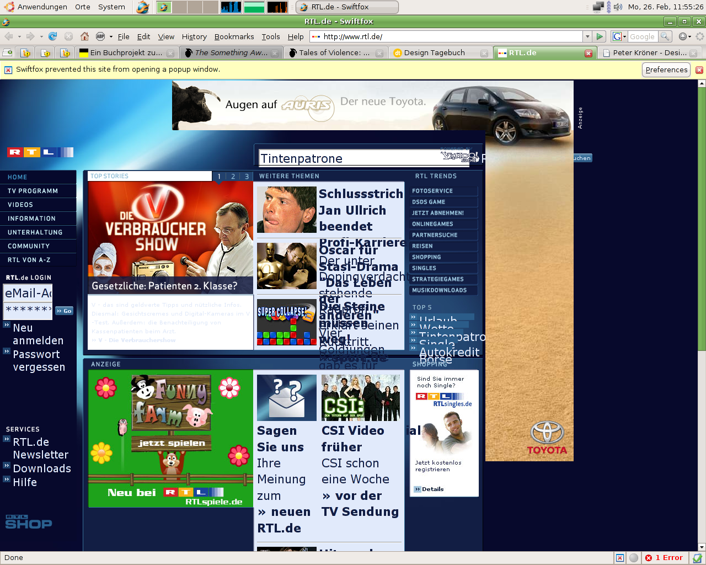Viewport: 706px width, 565px height.
Task: Close the Tales of Violence tab
Action: pos(379,54)
